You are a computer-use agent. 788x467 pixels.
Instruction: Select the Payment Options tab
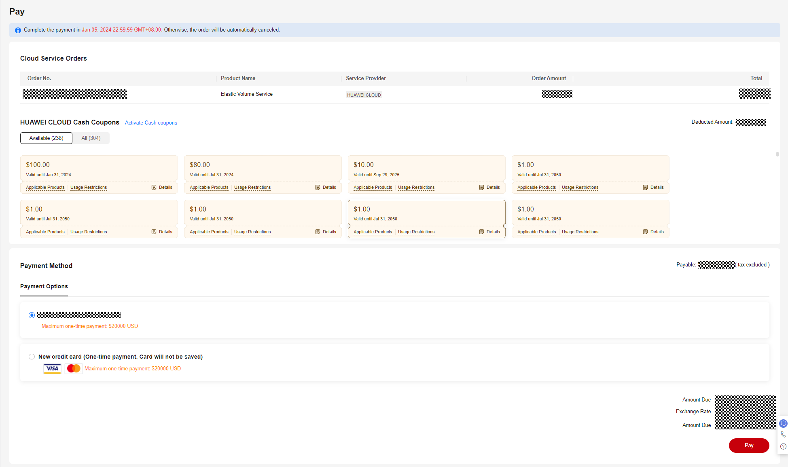pyautogui.click(x=44, y=287)
